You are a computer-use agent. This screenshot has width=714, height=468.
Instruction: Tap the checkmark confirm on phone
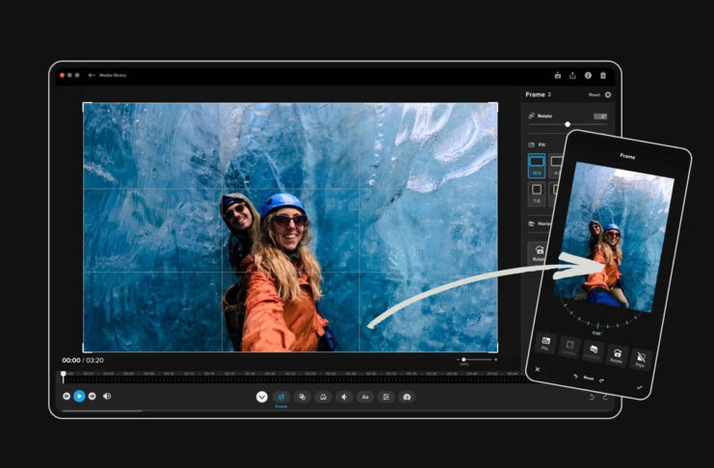coord(639,387)
